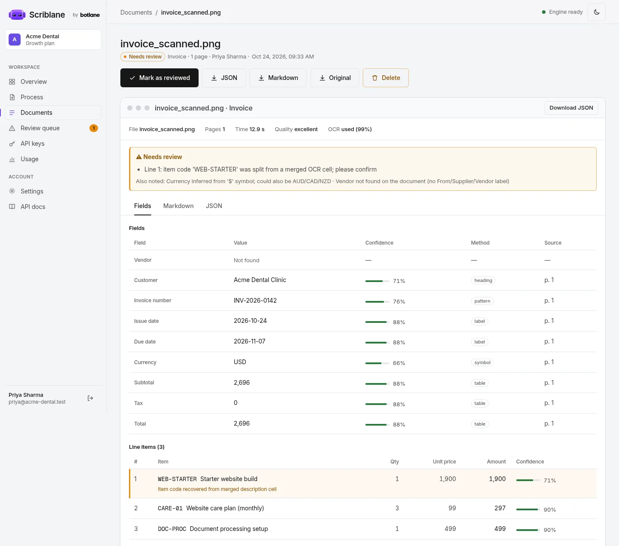Click the CARE-01 Website care plan line item
The height and width of the screenshot is (546, 619).
pyautogui.click(x=363, y=509)
